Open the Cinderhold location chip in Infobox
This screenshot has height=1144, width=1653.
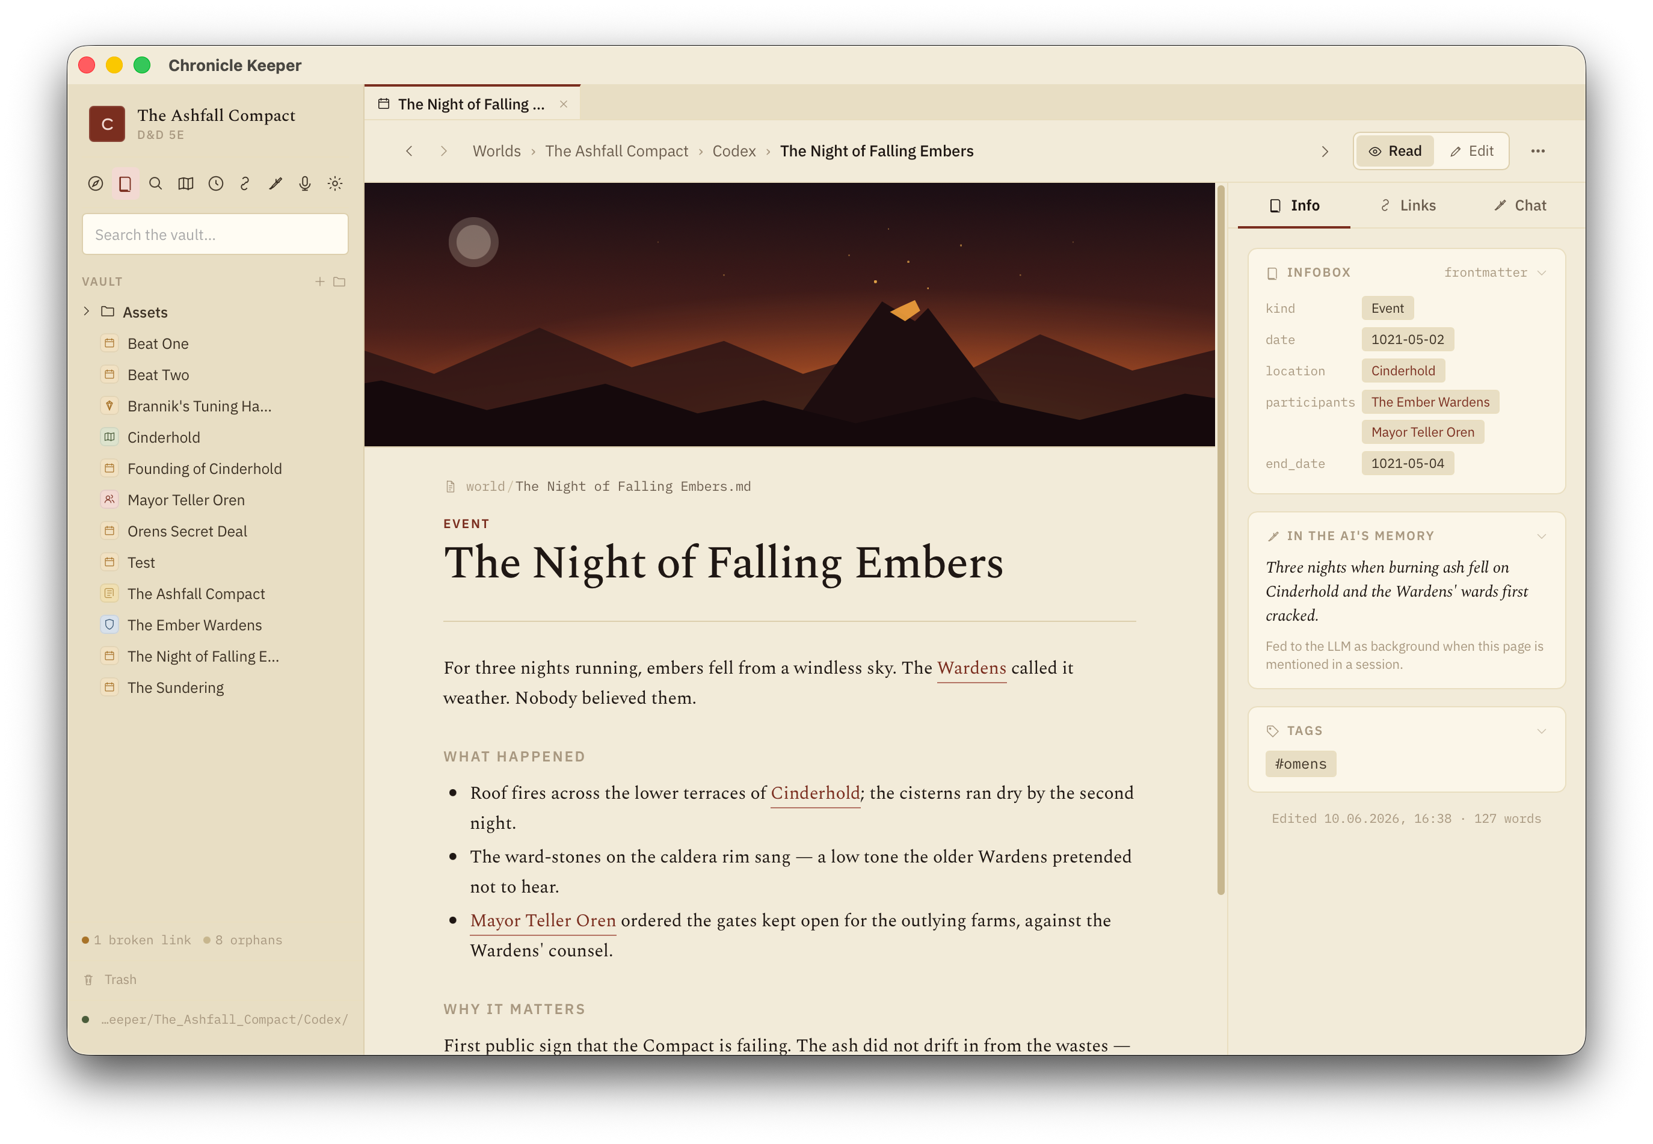coord(1403,371)
